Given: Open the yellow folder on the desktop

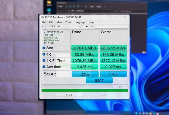Looking at the screenshot, I should coord(49,3).
